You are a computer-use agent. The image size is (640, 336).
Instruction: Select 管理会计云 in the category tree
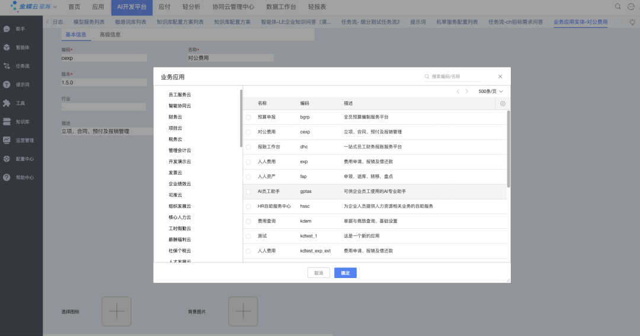coord(180,151)
